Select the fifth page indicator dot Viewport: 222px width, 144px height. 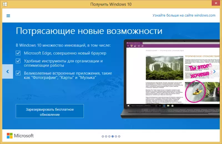116,136
